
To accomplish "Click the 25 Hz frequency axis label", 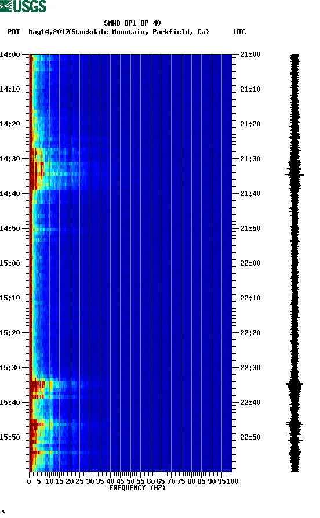I will click(79, 481).
